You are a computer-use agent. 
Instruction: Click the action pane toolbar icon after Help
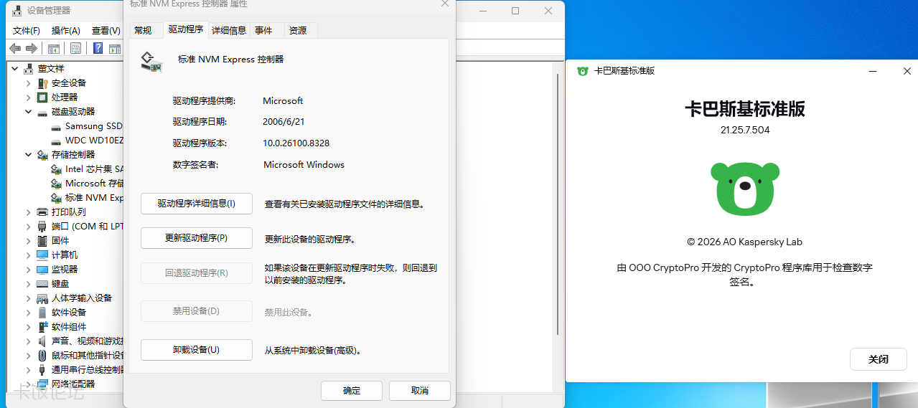coord(115,48)
